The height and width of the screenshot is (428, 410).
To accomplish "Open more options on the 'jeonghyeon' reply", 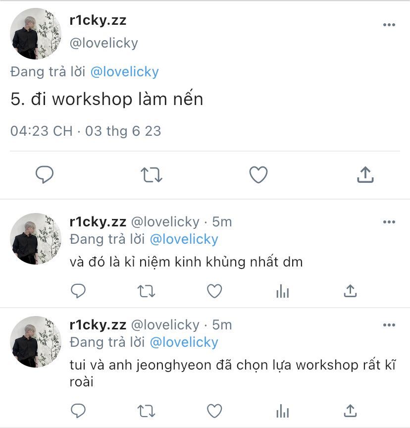I will coord(389,325).
